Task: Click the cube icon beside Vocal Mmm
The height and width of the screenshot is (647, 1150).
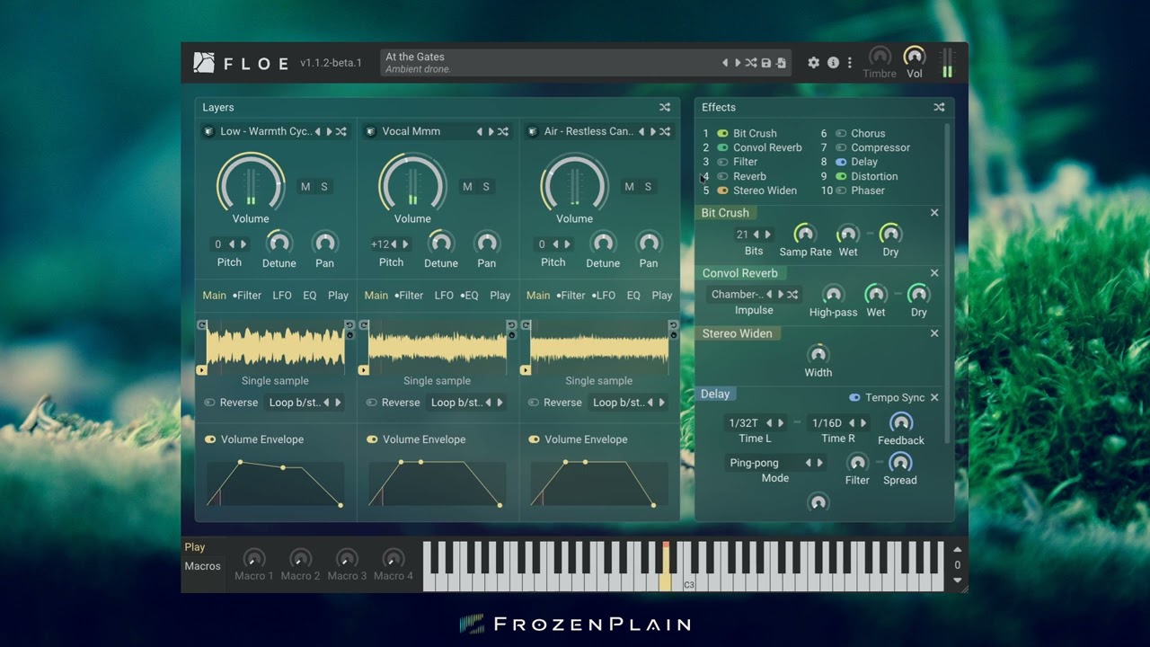Action: pyautogui.click(x=370, y=131)
